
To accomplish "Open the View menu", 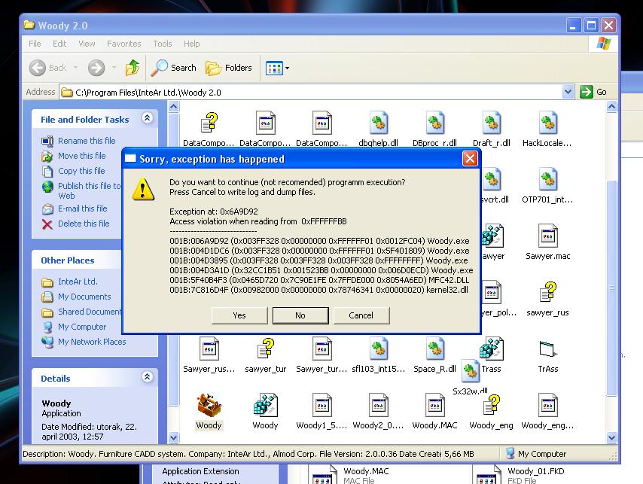I will point(87,44).
